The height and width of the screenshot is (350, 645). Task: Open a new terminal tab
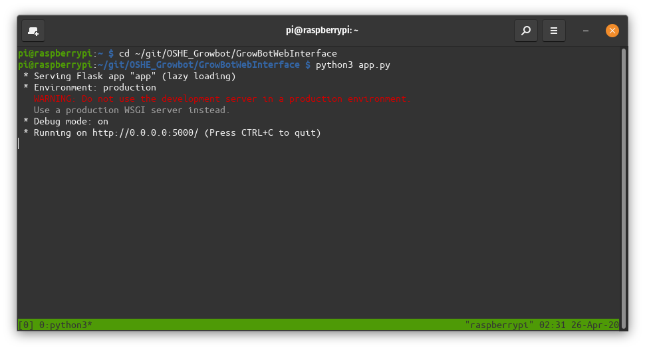pos(33,31)
